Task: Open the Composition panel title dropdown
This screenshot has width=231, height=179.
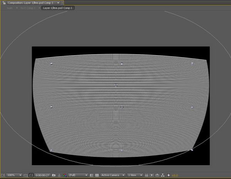Action: (58, 3)
